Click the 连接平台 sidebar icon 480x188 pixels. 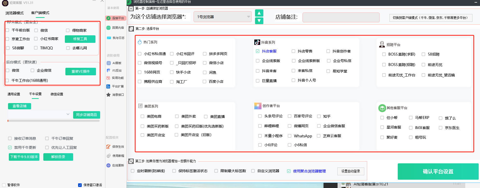tap(108, 18)
